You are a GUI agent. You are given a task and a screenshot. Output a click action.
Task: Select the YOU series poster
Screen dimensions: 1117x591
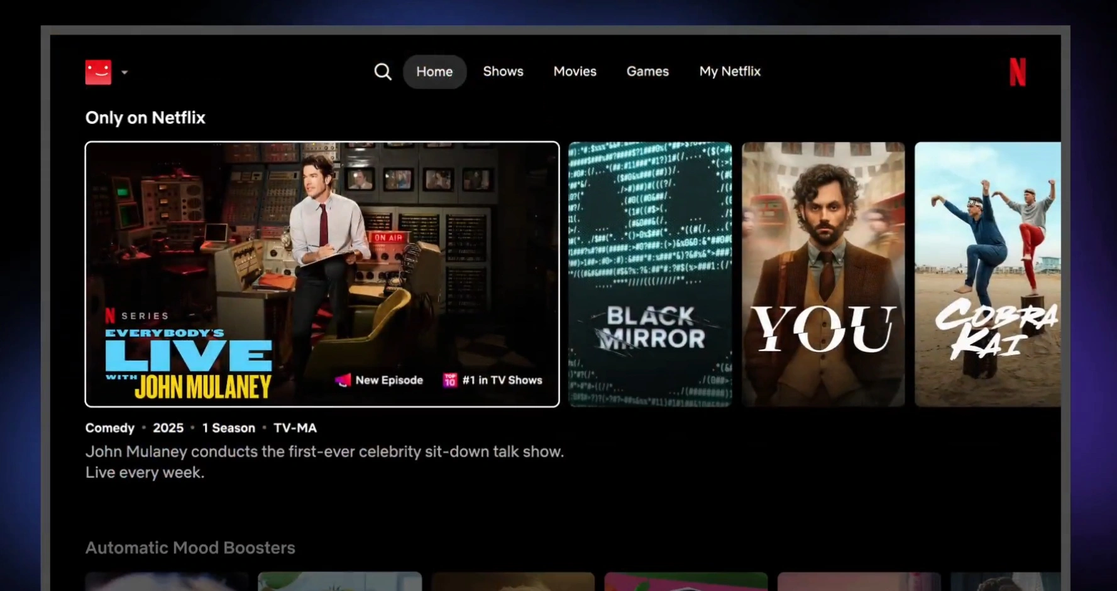click(823, 274)
